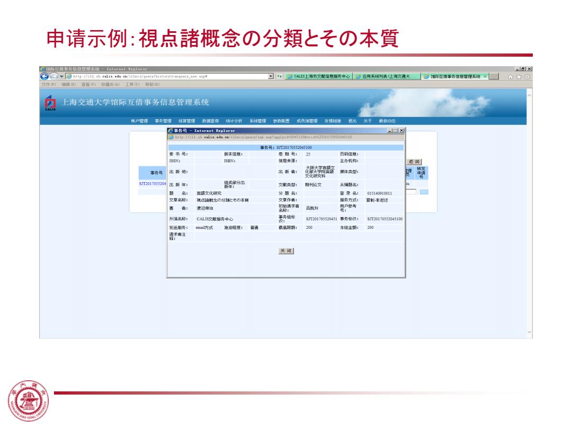This screenshot has width=572, height=429.
Task: Select article title 視点諸概念の分類とその本質 cell
Action: point(223,200)
